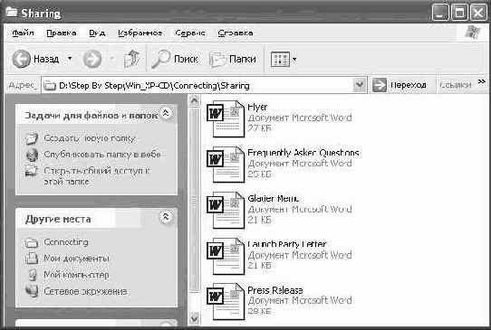This screenshot has height=330, width=491.
Task: Collapse the Другие места panel
Action: 166,217
